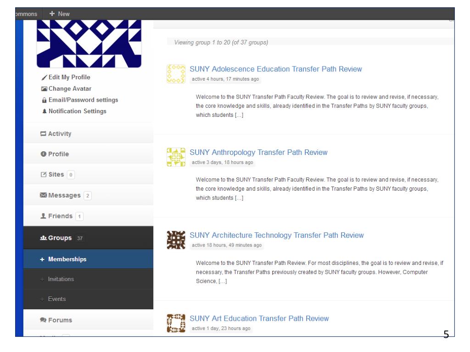Click the picture icon beside Change Avatar
The width and height of the screenshot is (470, 352).
(x=44, y=89)
